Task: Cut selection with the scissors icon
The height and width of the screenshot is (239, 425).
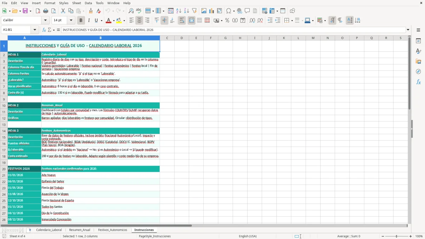Action: 63,11
